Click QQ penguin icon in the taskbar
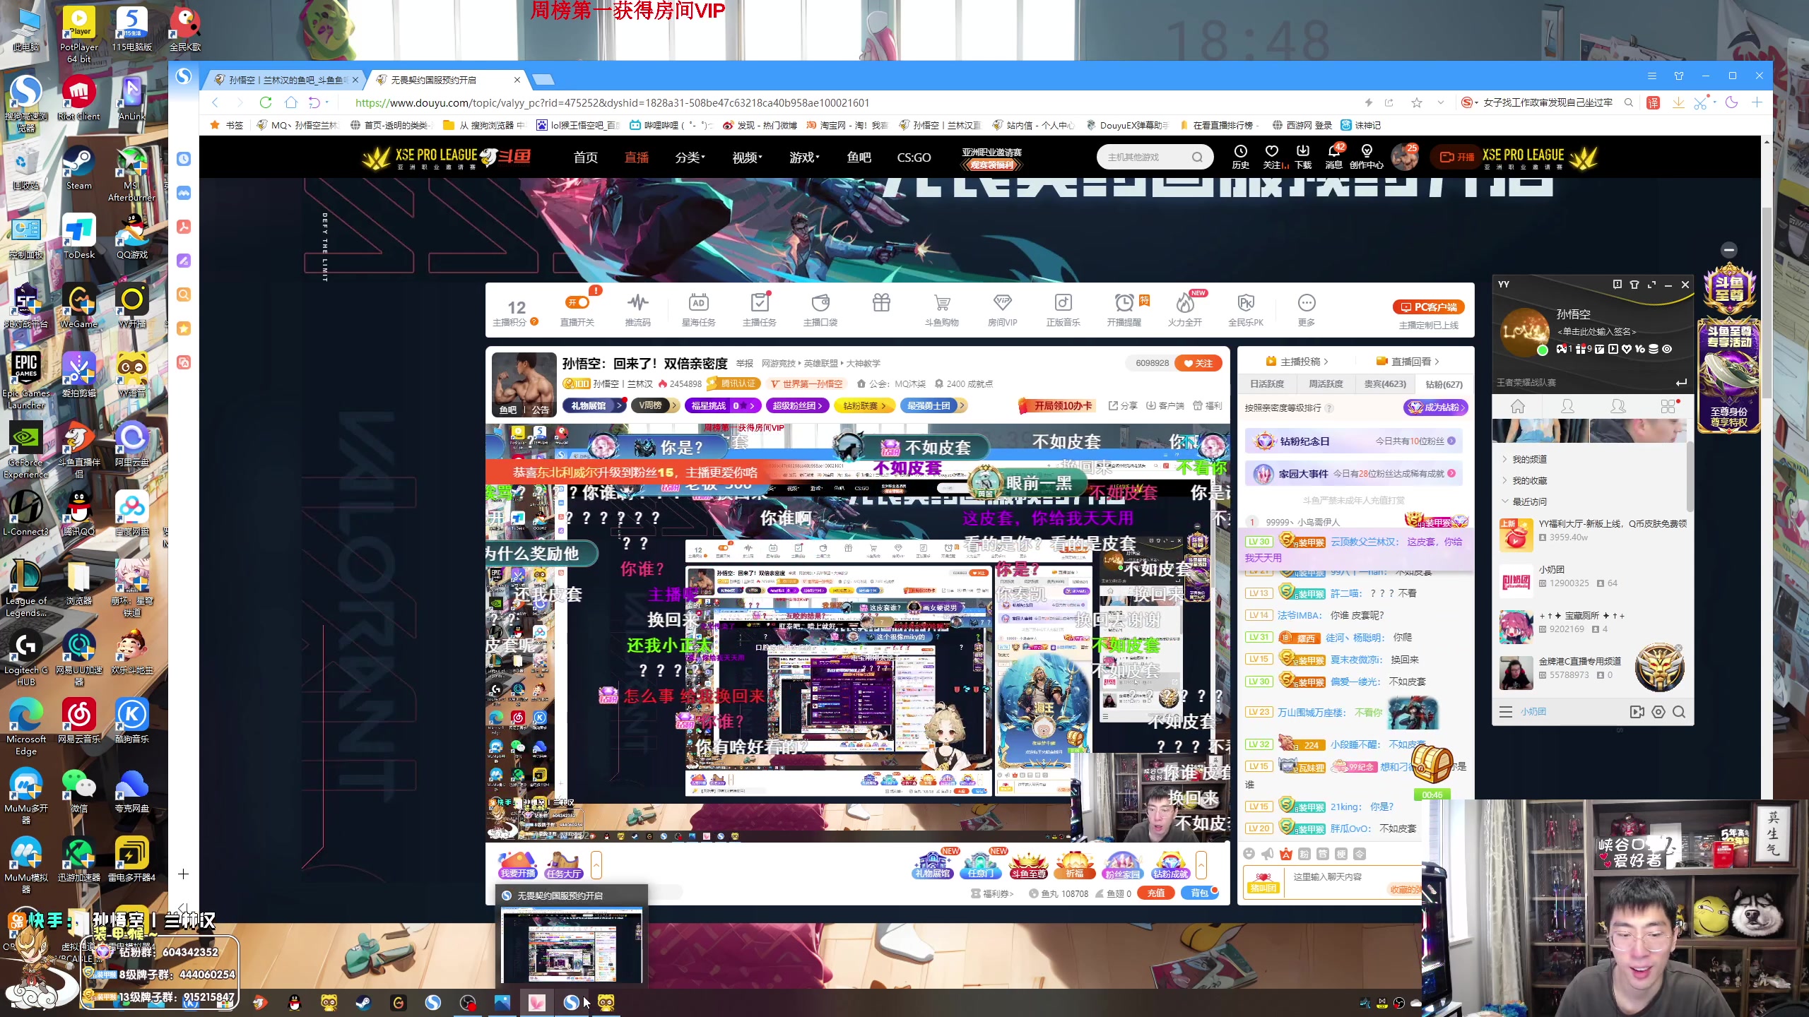 295,1002
